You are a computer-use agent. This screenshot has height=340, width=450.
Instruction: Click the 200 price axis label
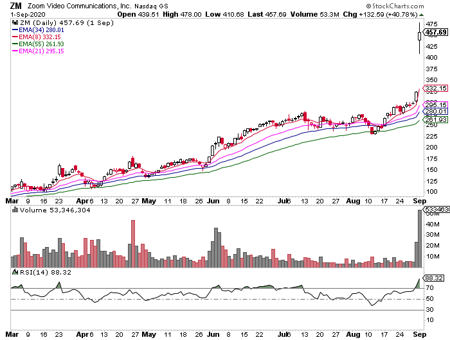[431, 148]
